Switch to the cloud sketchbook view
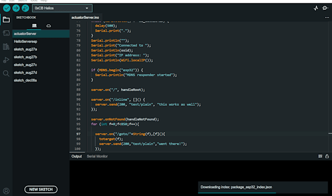332x196 pixels. click(49, 25)
